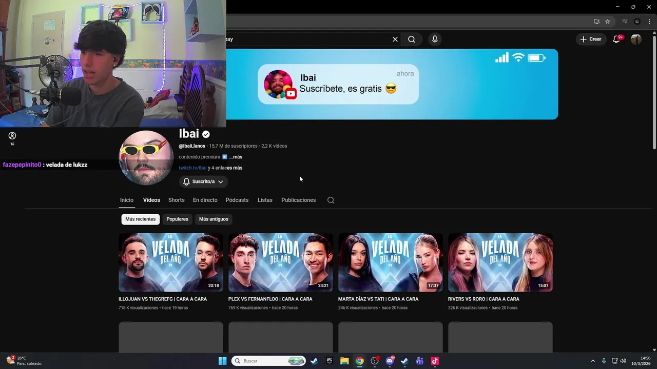Screen dimensions: 657x369
Task: Click '718 K visualizaciones' text
Action: pyautogui.click(x=138, y=308)
